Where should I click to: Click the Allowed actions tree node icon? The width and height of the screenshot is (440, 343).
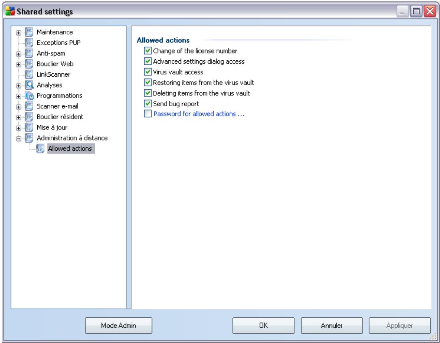(41, 148)
